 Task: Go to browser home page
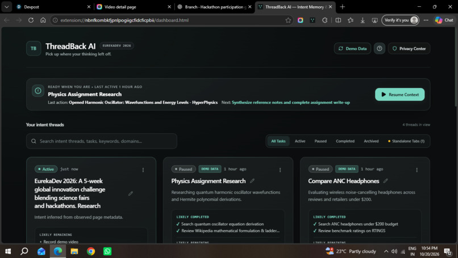43,20
